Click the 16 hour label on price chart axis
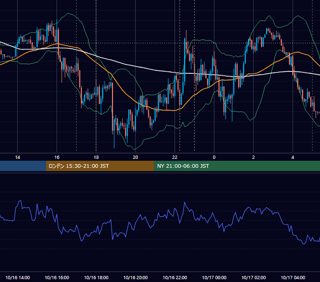The width and height of the screenshot is (320, 282). point(57,157)
